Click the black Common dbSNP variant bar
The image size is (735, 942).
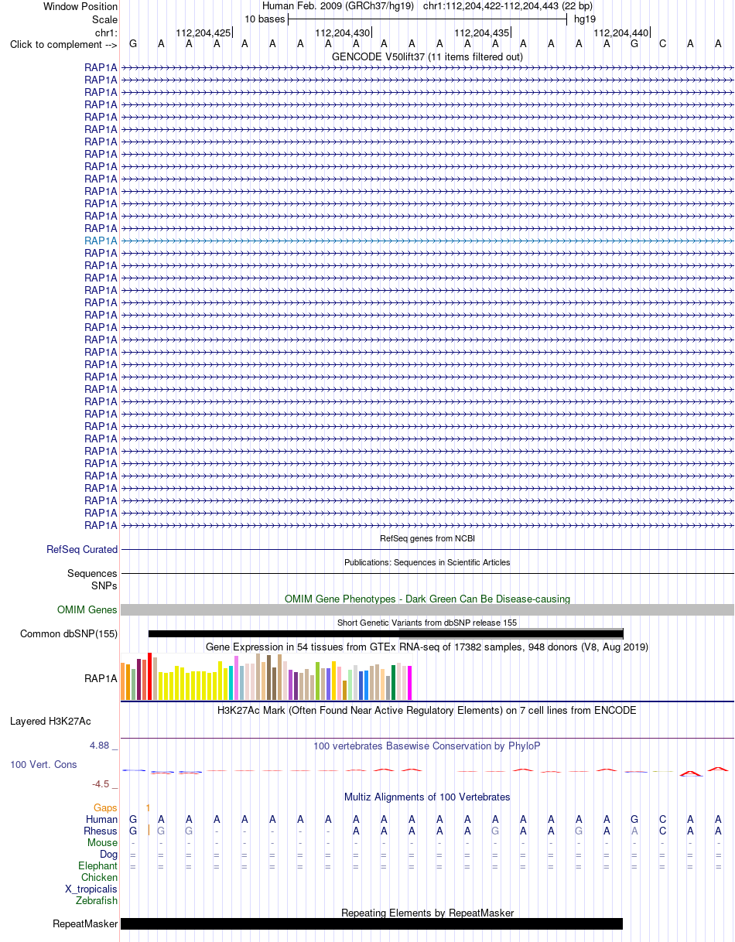(x=385, y=633)
